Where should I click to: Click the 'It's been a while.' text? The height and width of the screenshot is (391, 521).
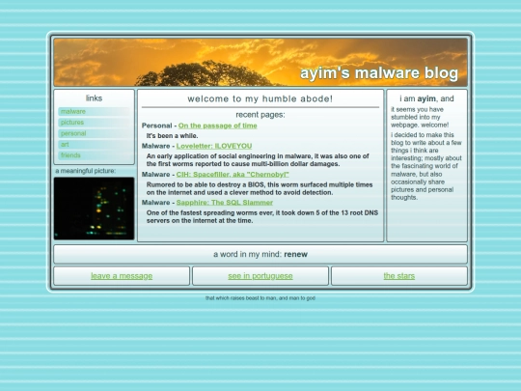click(172, 136)
